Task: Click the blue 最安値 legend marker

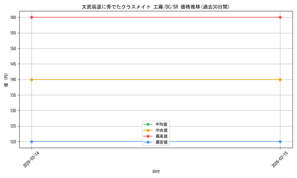Action: click(148, 142)
